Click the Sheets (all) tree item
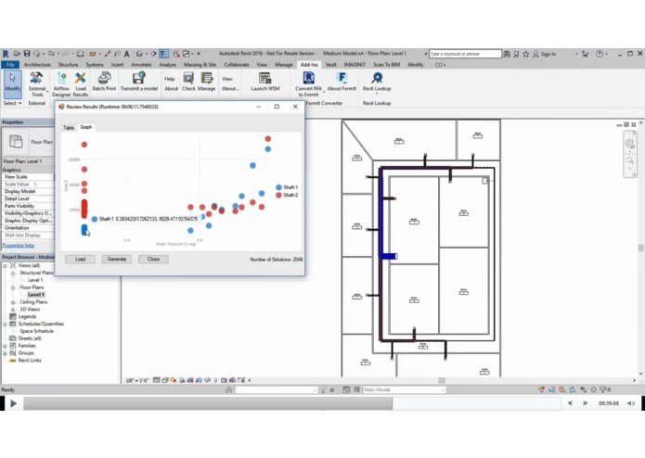 click(x=30, y=338)
